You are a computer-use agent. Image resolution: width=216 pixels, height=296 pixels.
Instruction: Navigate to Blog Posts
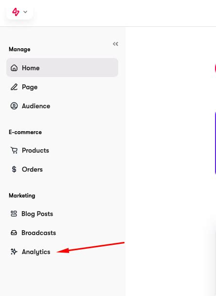(62, 214)
